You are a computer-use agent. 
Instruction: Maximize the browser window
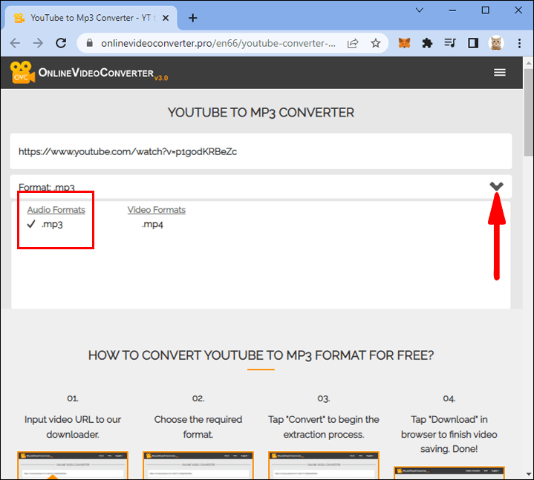(485, 10)
